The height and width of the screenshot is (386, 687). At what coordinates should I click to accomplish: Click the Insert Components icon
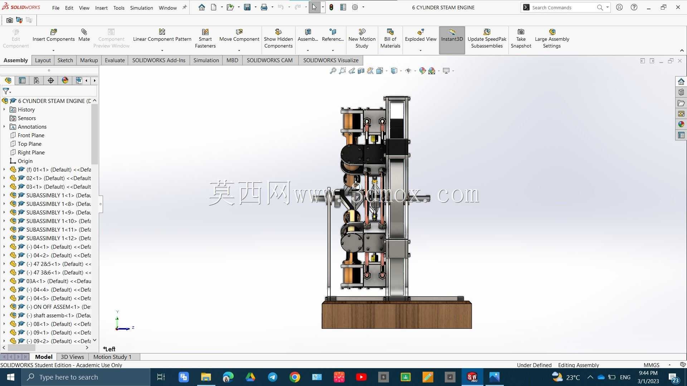tap(54, 32)
